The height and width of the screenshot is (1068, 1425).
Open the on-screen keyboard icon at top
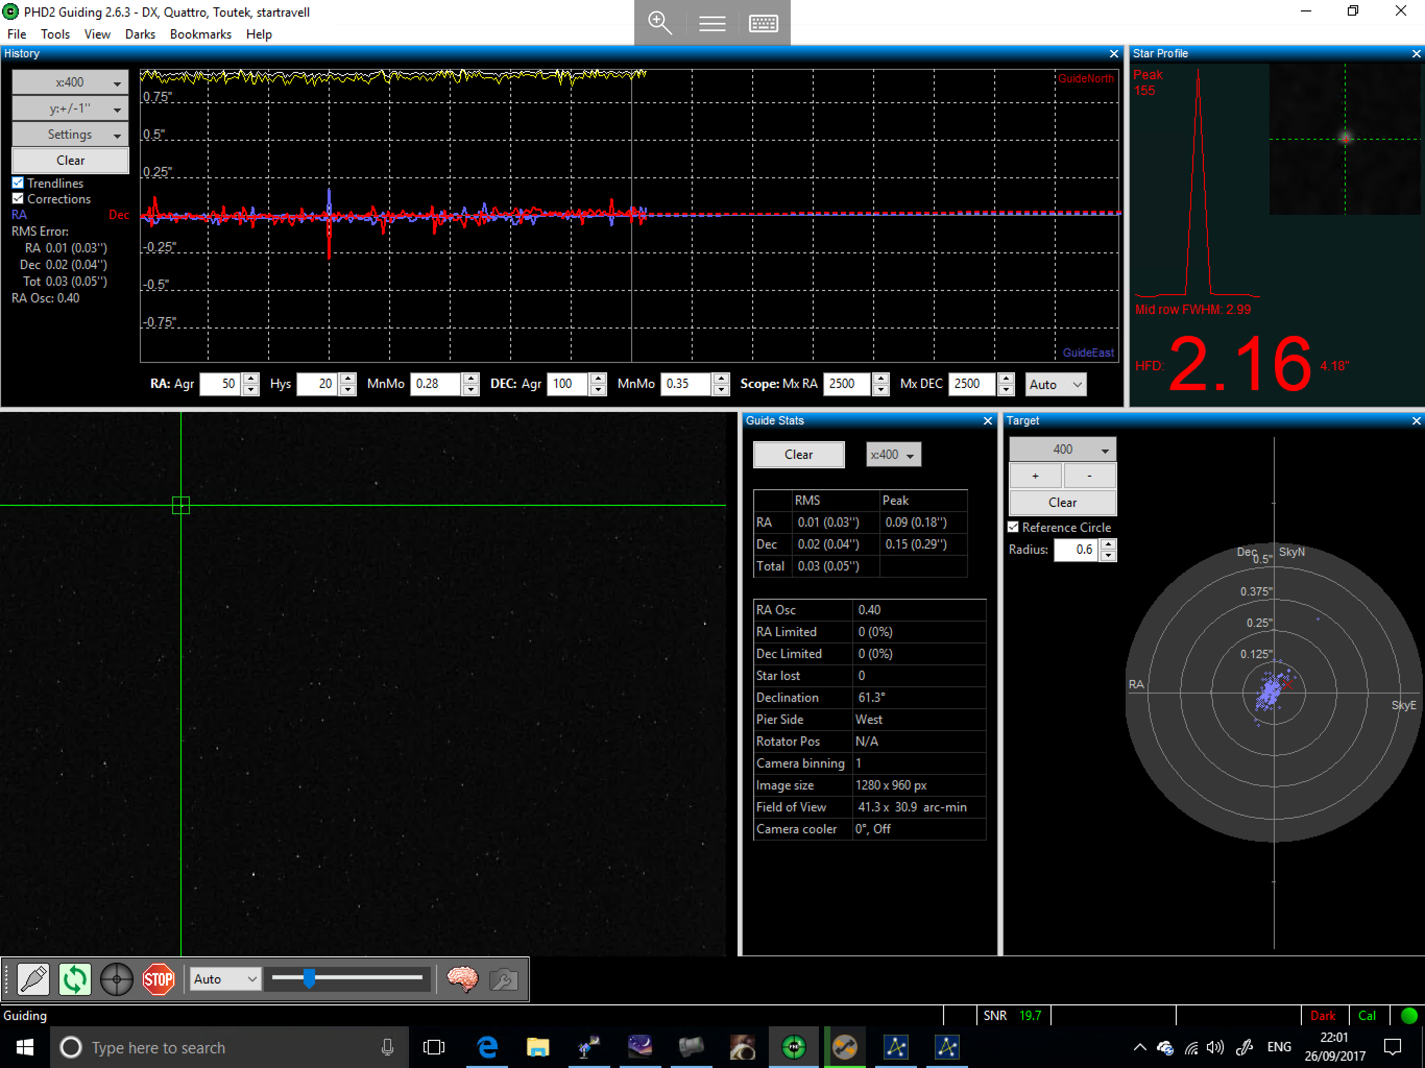(764, 23)
